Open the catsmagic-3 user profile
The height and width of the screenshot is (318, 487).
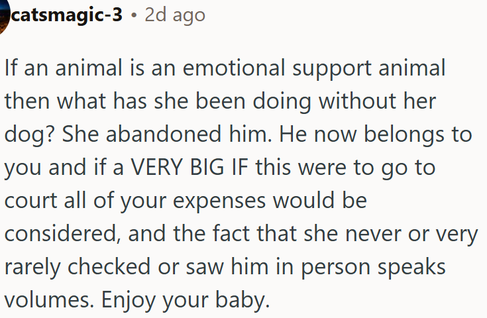tap(67, 15)
